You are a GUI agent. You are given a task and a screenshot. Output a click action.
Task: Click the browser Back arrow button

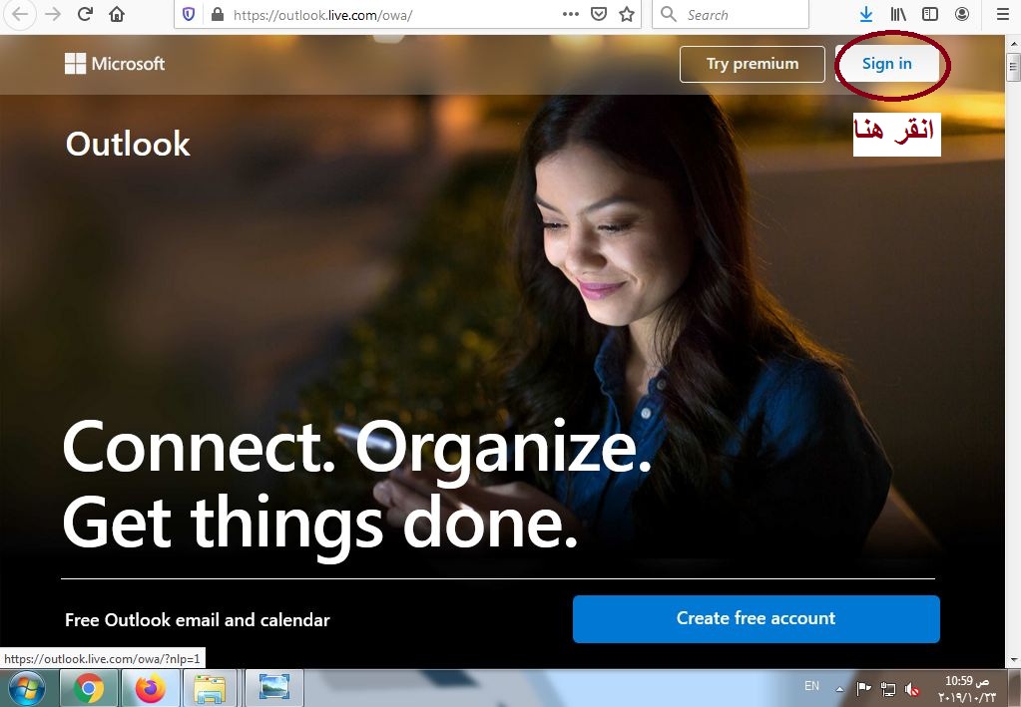[20, 15]
